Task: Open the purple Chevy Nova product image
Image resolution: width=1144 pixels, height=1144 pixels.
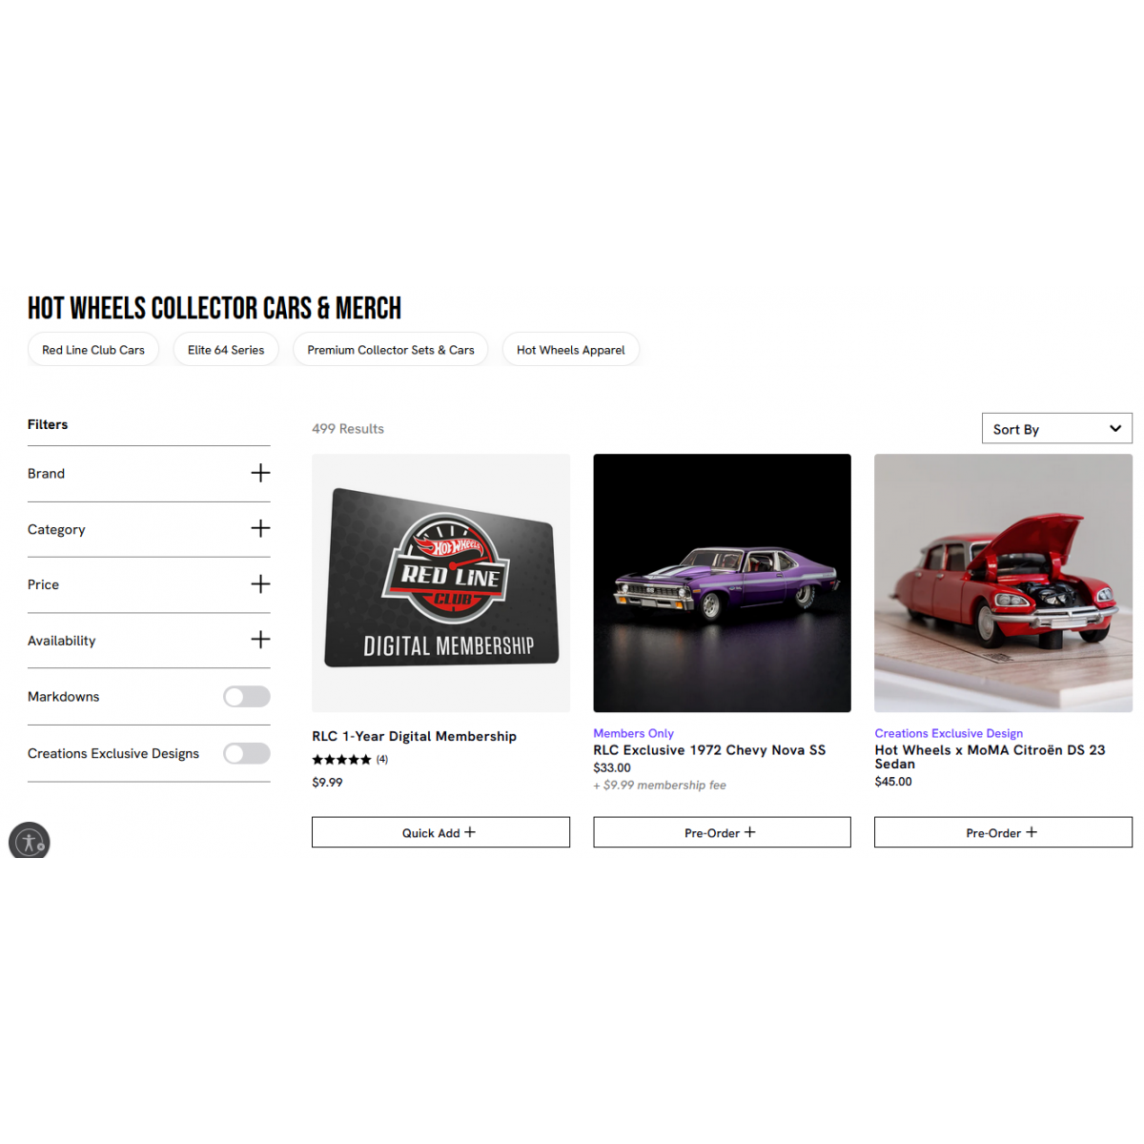Action: click(x=722, y=583)
